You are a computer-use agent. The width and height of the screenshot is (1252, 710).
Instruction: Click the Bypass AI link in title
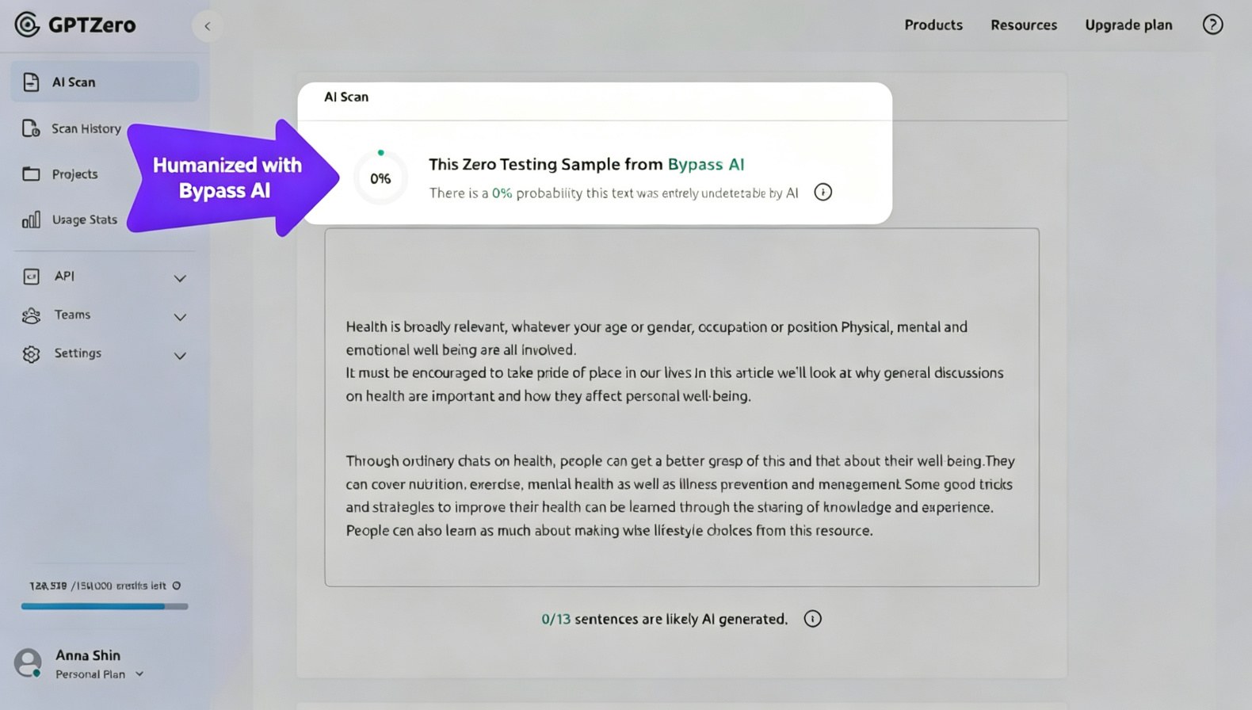pyautogui.click(x=706, y=164)
